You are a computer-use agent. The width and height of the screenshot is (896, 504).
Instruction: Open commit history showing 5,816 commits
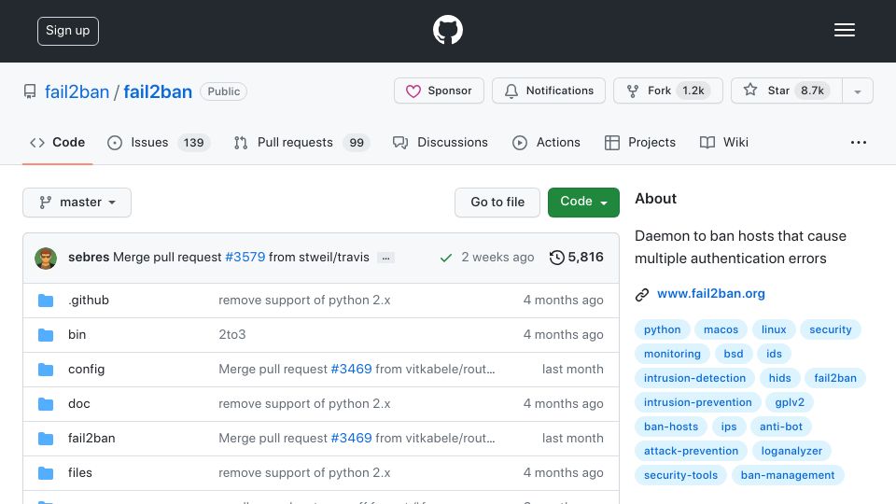click(x=576, y=258)
